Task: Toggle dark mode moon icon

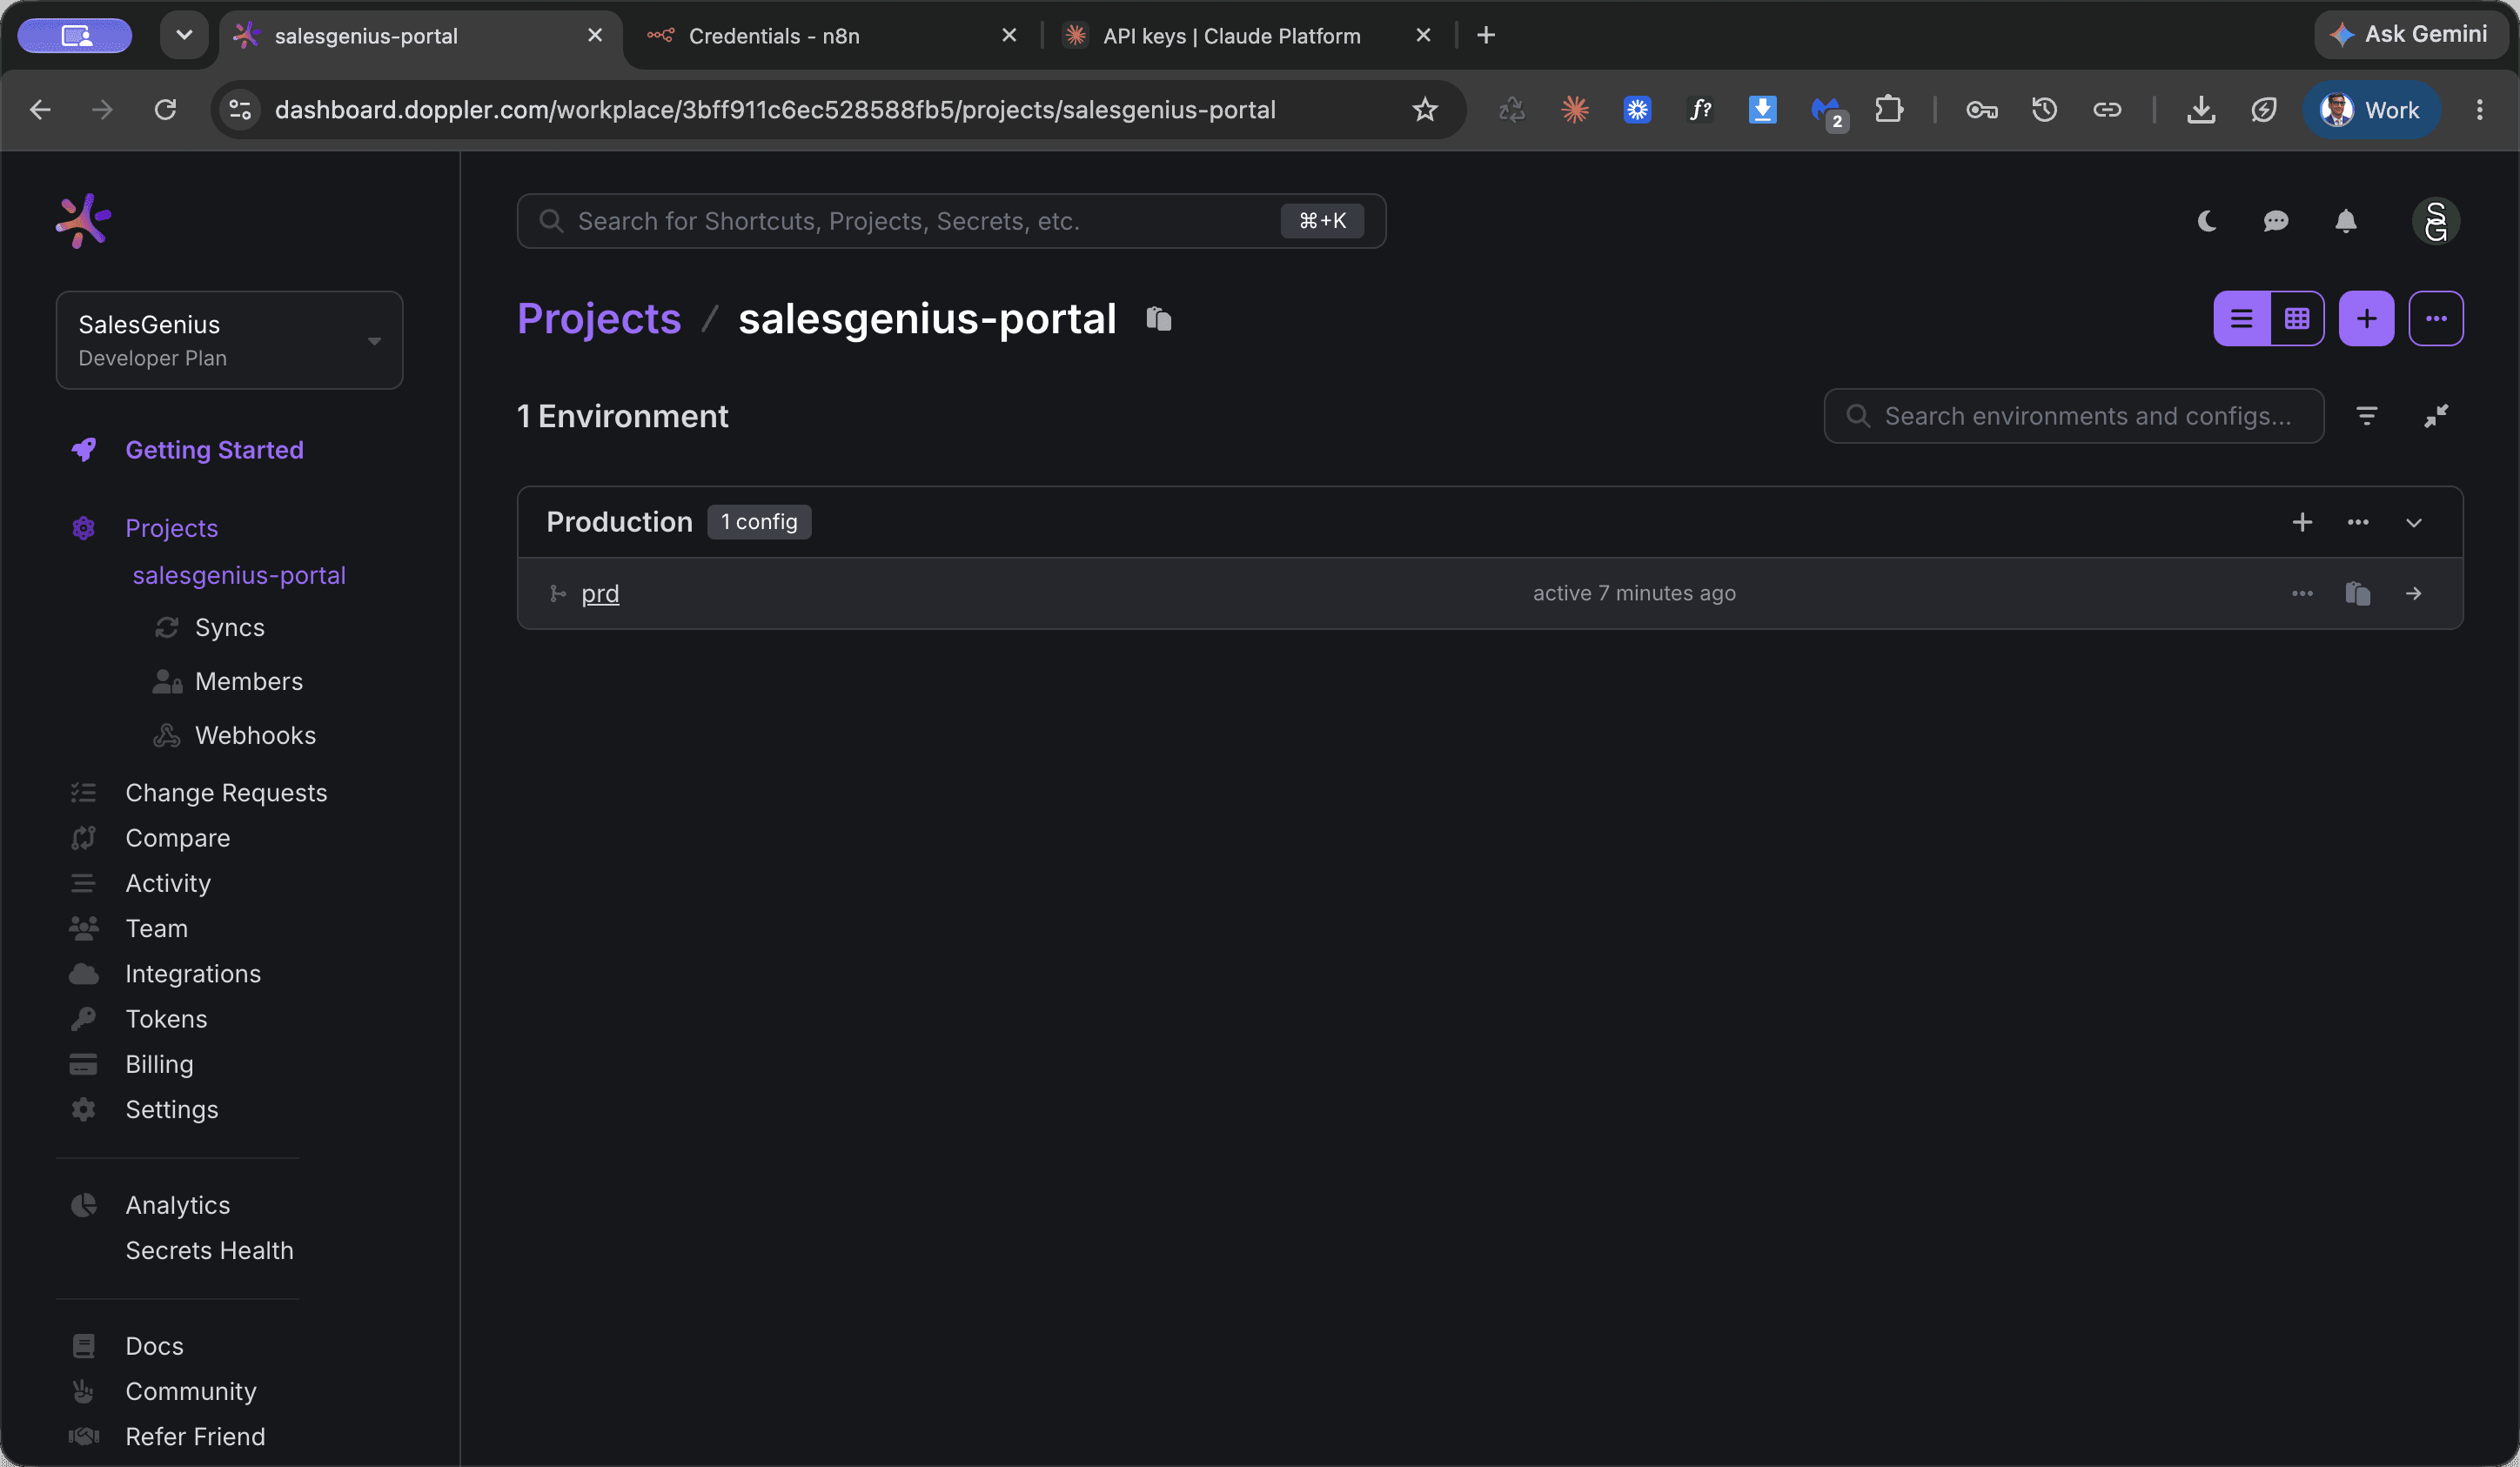Action: (2207, 221)
